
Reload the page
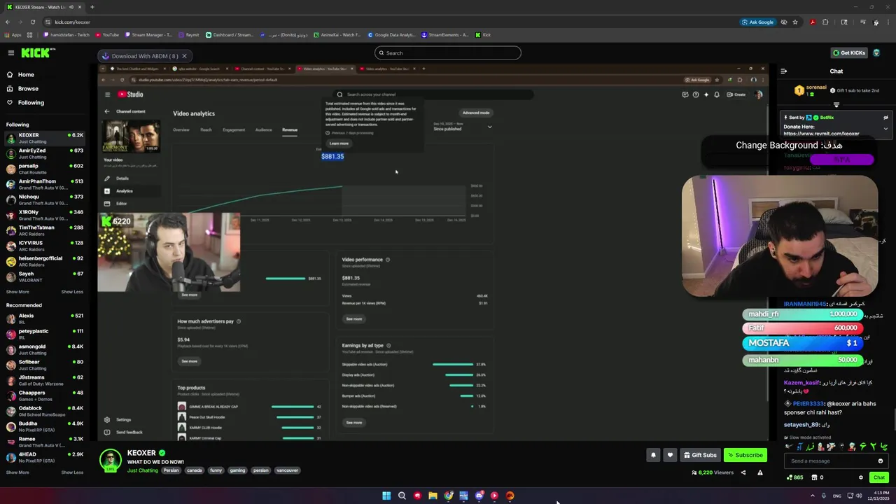point(32,22)
